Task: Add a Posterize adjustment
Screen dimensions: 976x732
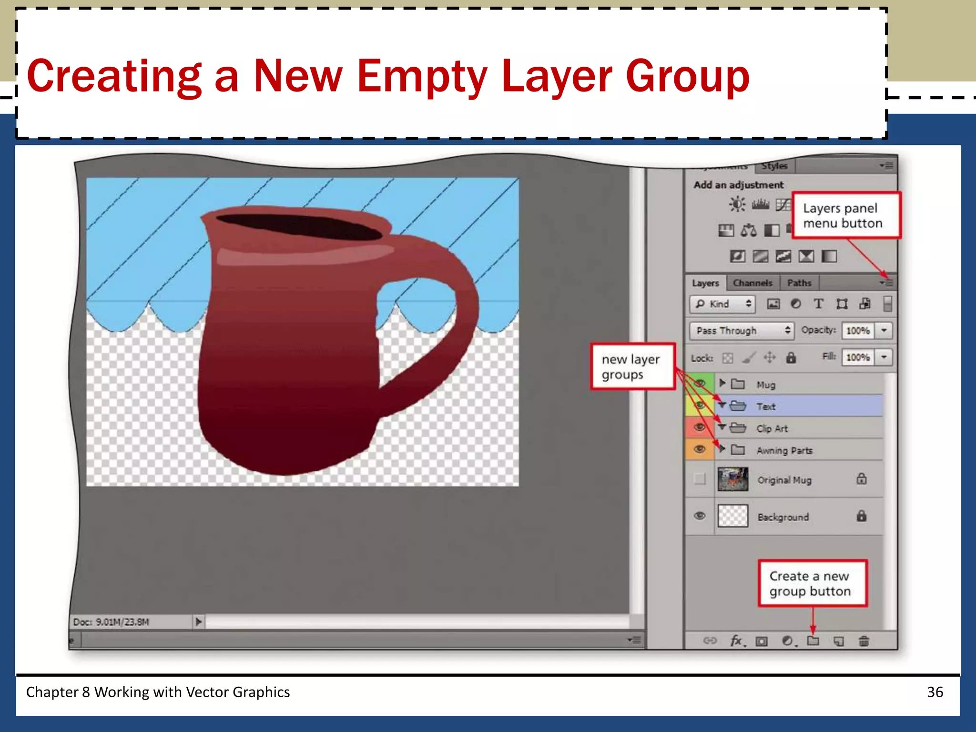Action: click(760, 256)
